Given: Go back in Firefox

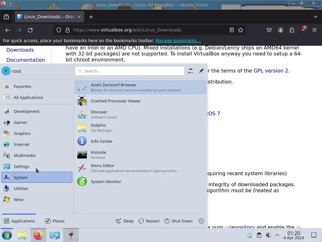Looking at the screenshot, I should [x=8, y=30].
